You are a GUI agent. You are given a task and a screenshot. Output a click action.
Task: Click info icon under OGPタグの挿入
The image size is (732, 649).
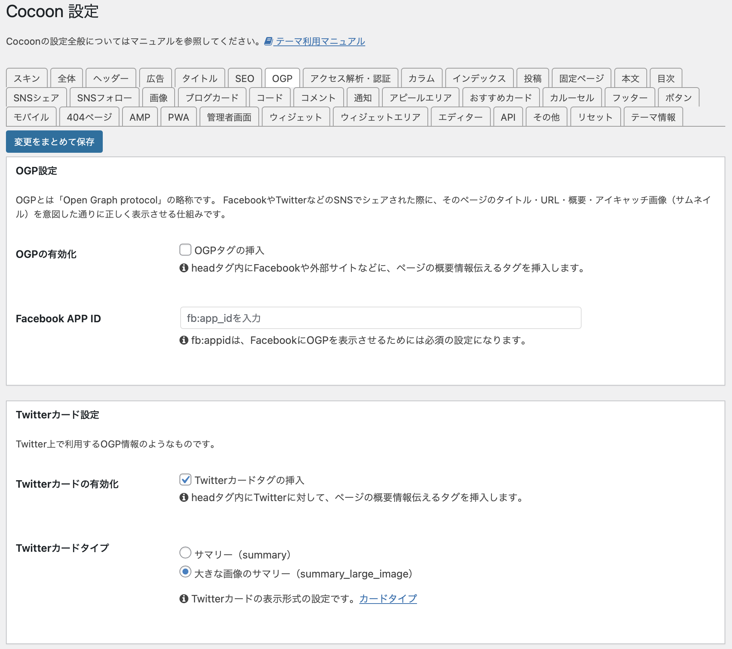pyautogui.click(x=184, y=268)
